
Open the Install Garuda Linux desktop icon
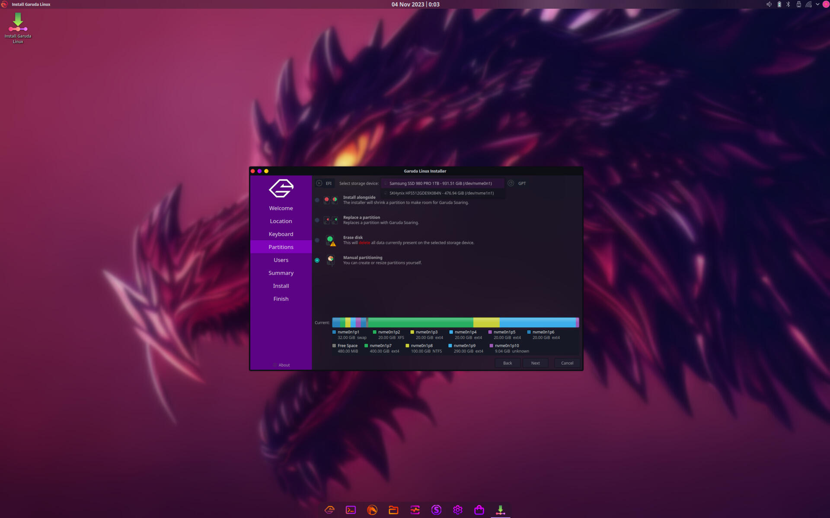click(x=18, y=28)
